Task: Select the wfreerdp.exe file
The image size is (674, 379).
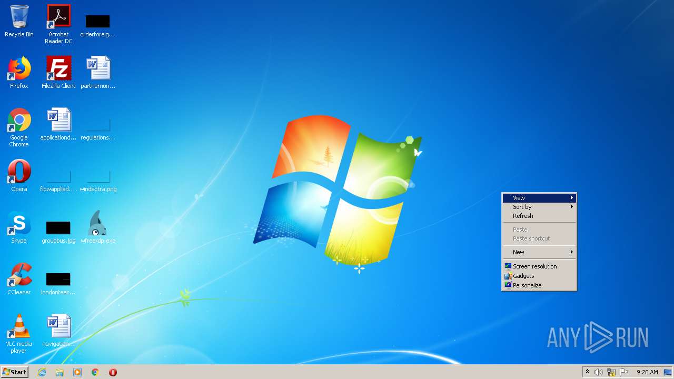Action: click(98, 227)
